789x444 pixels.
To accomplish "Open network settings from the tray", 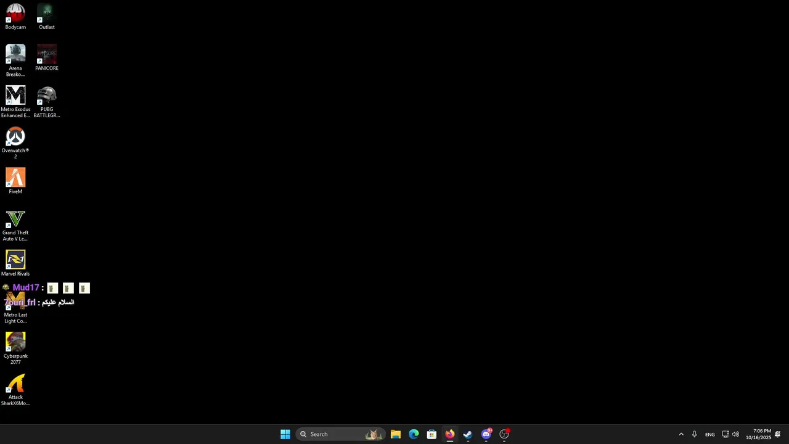I will click(x=726, y=434).
